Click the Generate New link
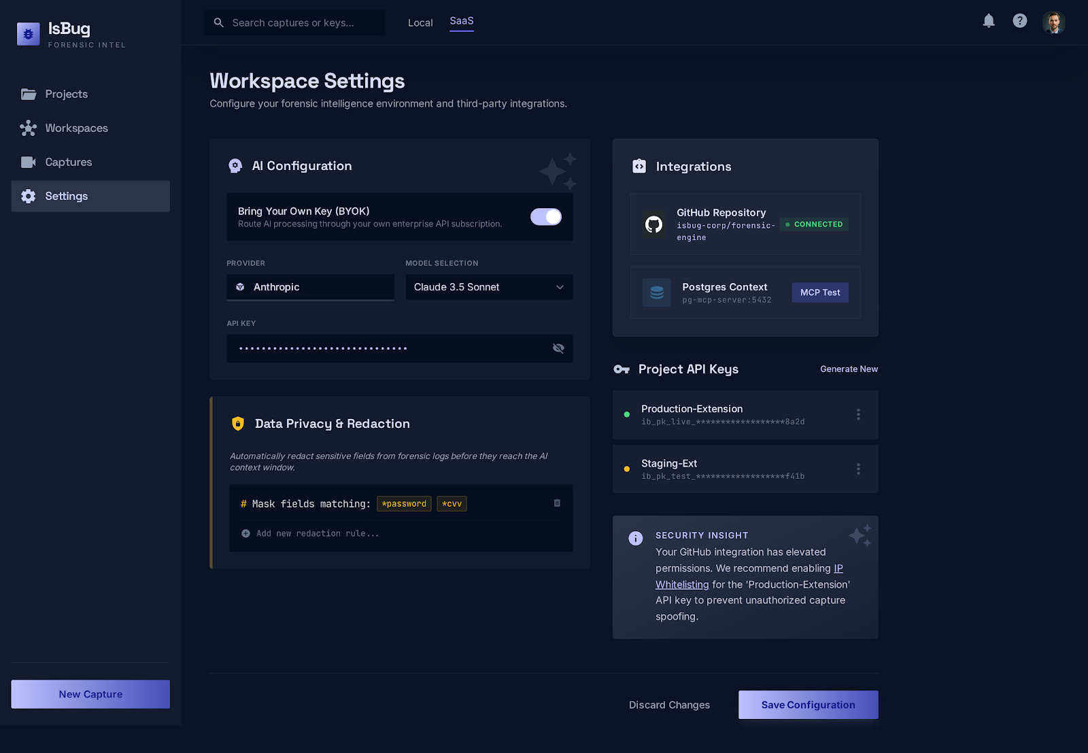Viewport: 1088px width, 753px height. point(849,369)
